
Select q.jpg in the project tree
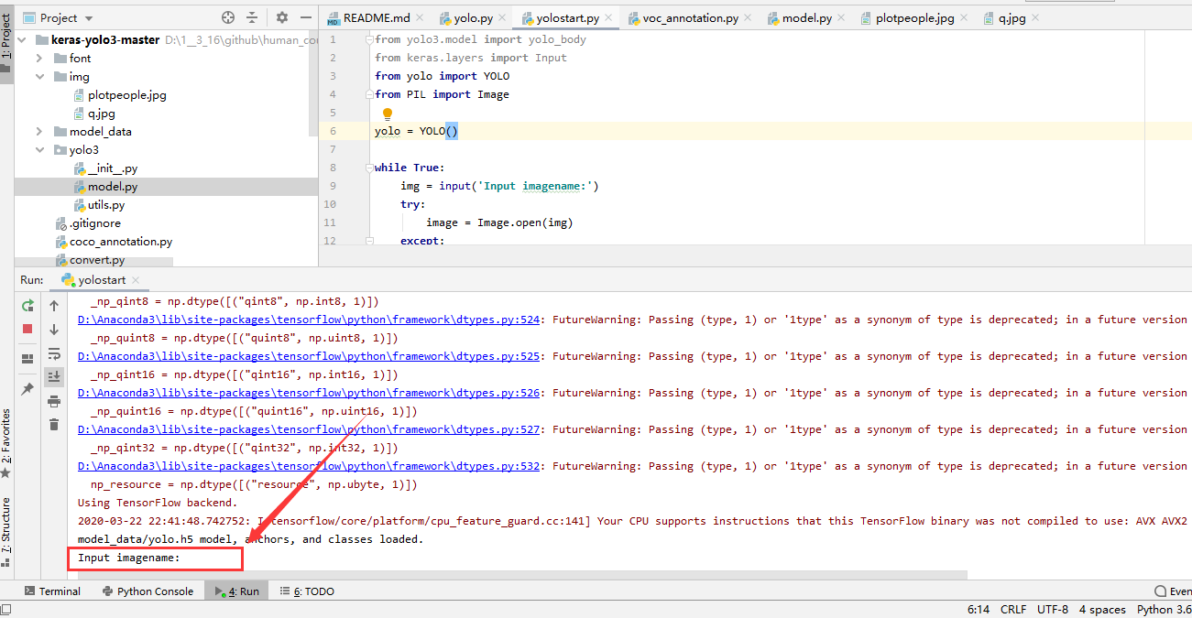(x=102, y=114)
